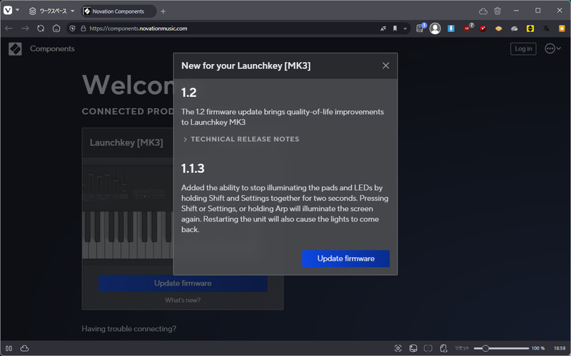Viewport: 571px width, 356px height.
Task: Click the 18:59 clock in status bar
Action: pos(560,348)
